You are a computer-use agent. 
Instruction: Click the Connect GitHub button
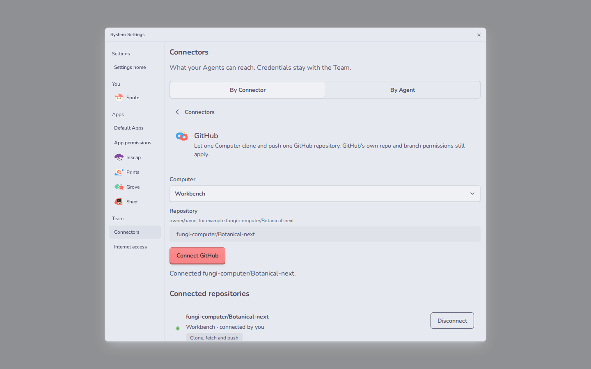[x=197, y=255]
